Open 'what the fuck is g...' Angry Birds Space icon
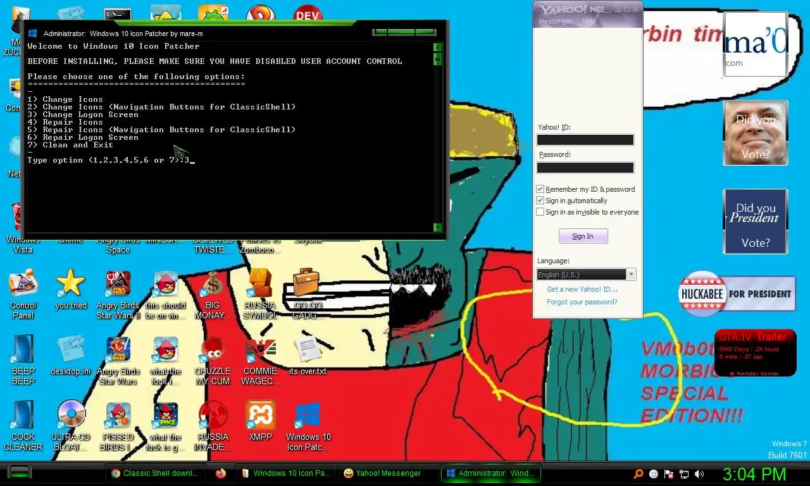This screenshot has height=486, width=810. (166, 425)
